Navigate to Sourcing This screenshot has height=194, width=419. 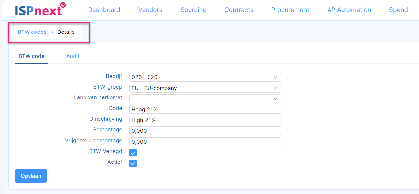point(193,10)
